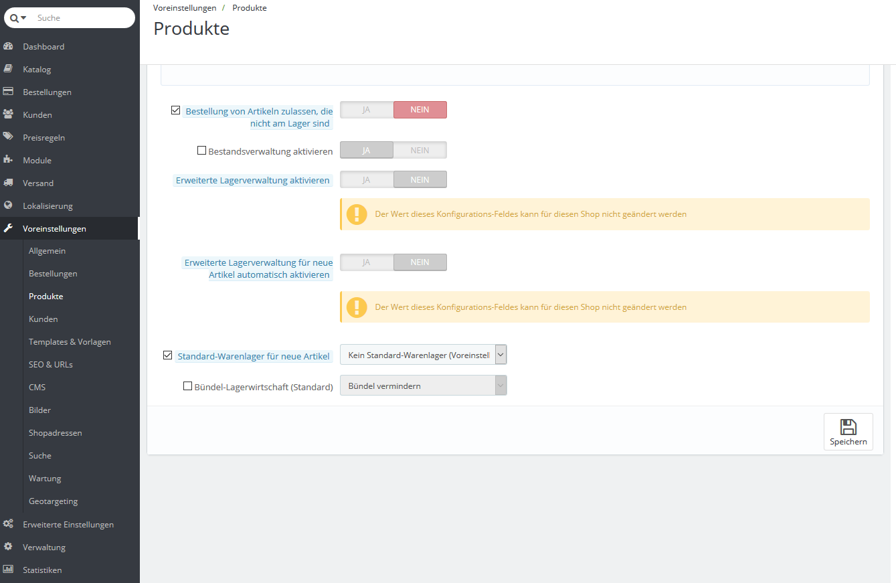
Task: Open the Preisregeln menu
Action: [43, 138]
